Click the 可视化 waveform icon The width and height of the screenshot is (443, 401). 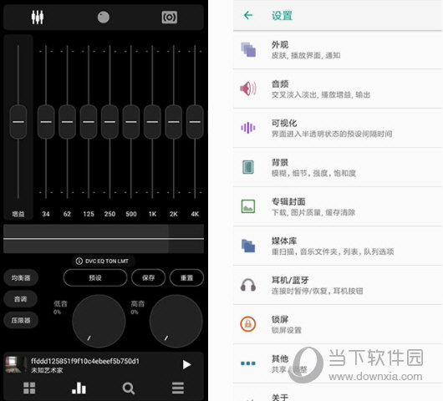[x=248, y=128]
